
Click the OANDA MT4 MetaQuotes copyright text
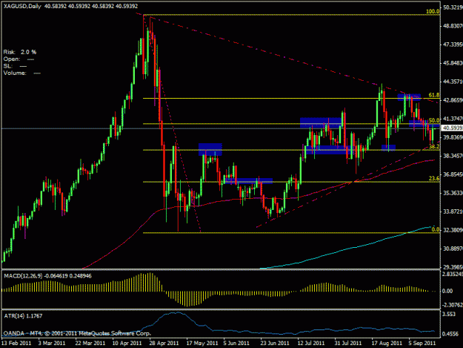[x=77, y=333]
